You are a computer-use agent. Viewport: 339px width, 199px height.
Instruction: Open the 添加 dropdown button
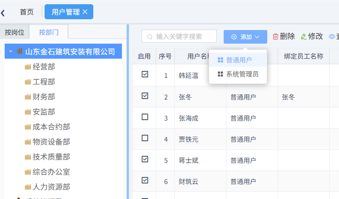click(x=245, y=37)
